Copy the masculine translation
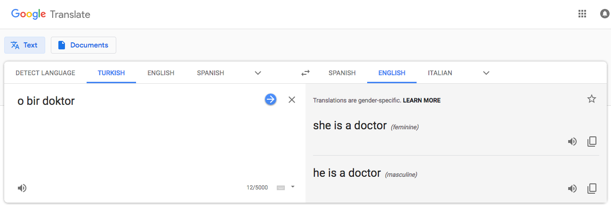This screenshot has width=611, height=205. pyautogui.click(x=592, y=189)
